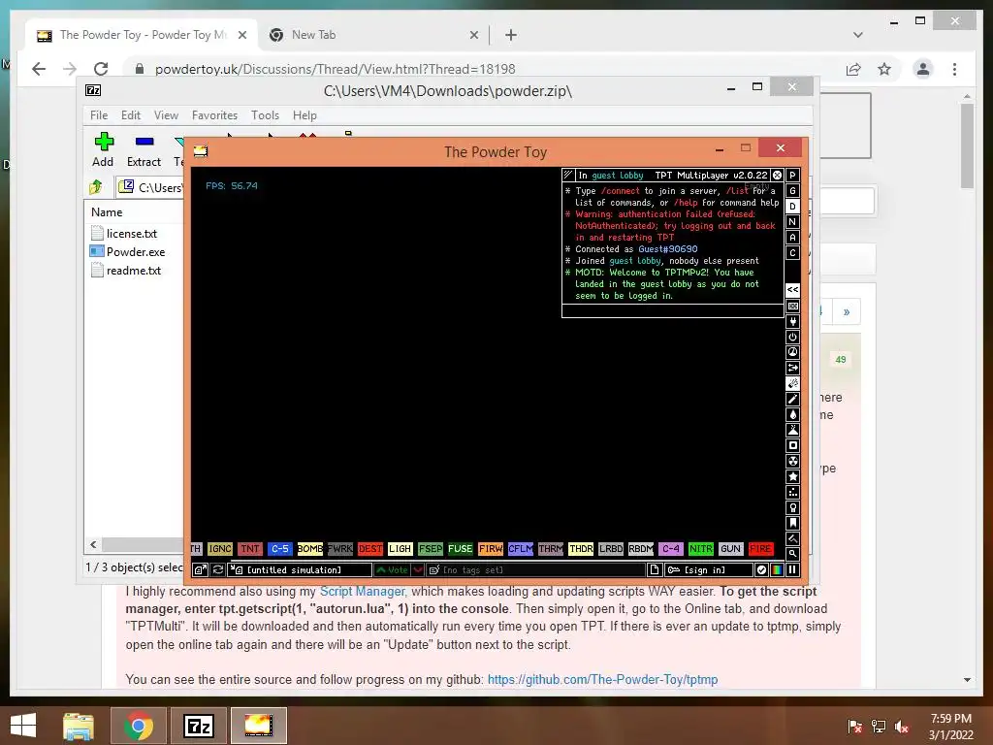This screenshot has height=745, width=993.
Task: Click the [no tags set] tags field
Action: pyautogui.click(x=535, y=569)
